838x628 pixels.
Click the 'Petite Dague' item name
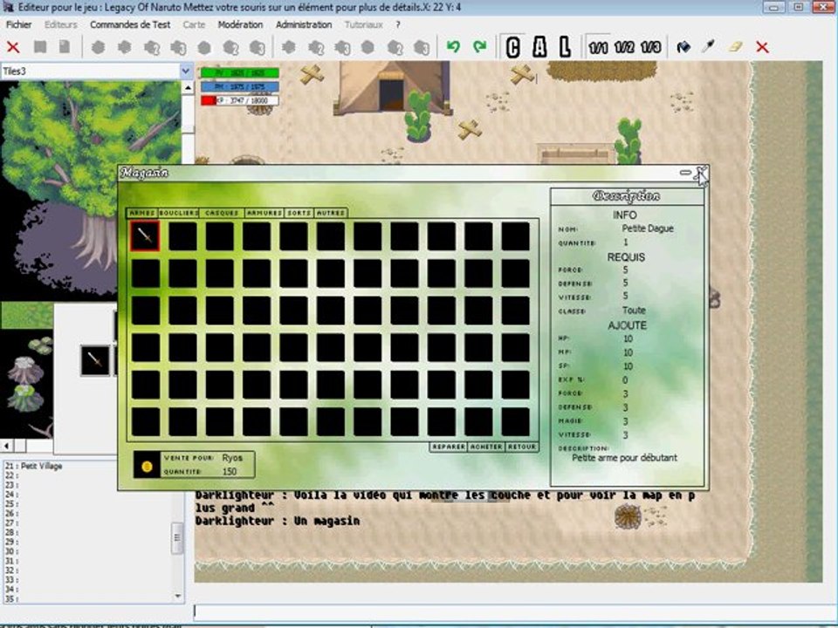647,229
